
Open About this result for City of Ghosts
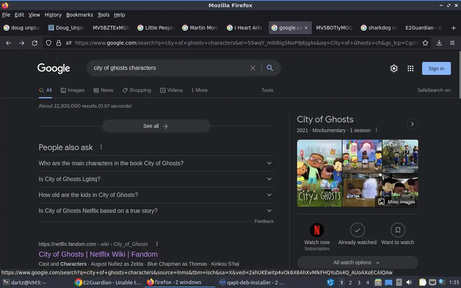pos(376,130)
